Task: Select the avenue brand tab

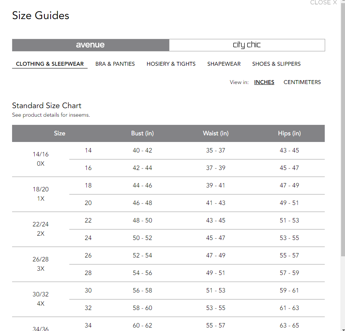Action: (x=91, y=45)
